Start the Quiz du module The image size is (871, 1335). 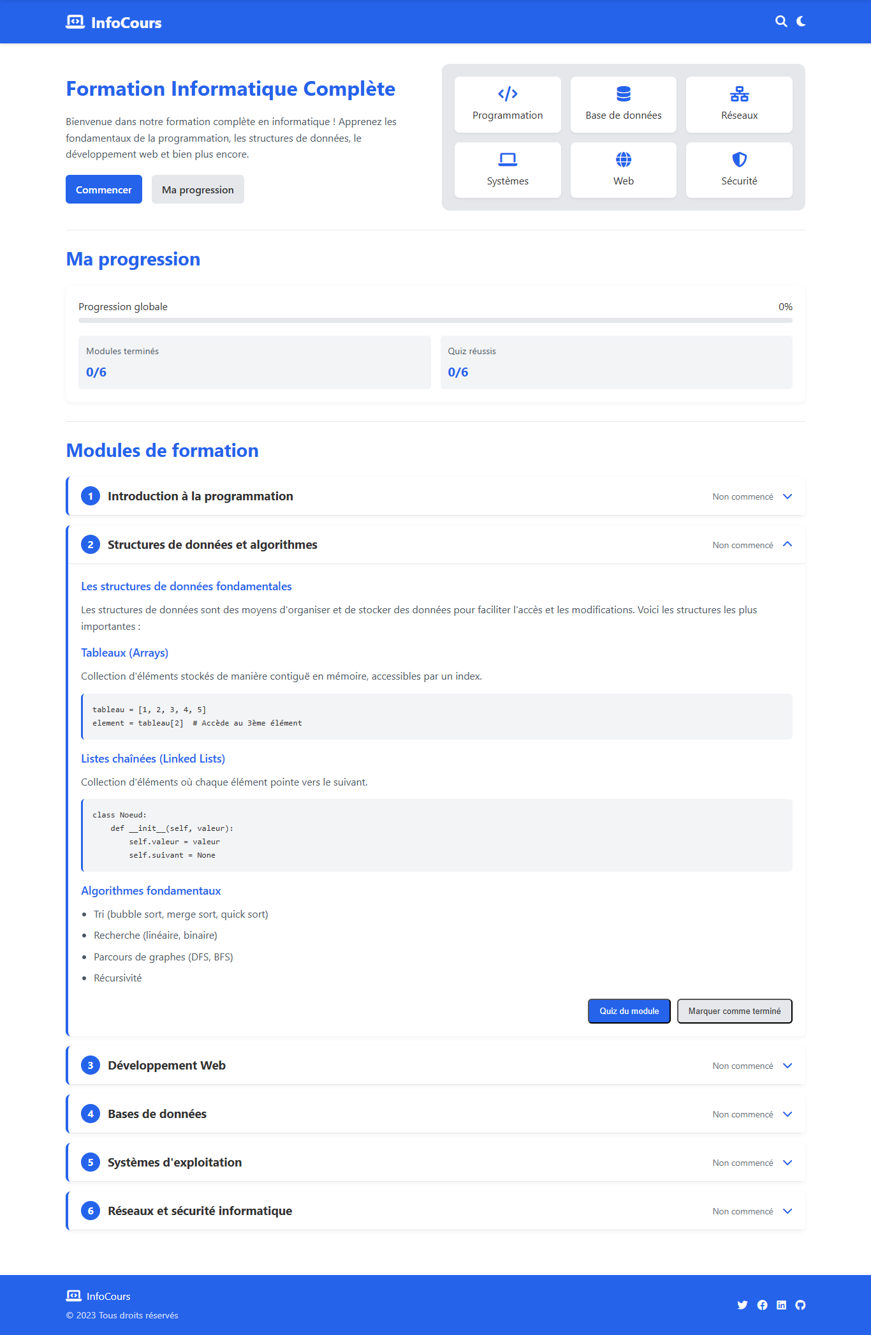(x=629, y=1011)
